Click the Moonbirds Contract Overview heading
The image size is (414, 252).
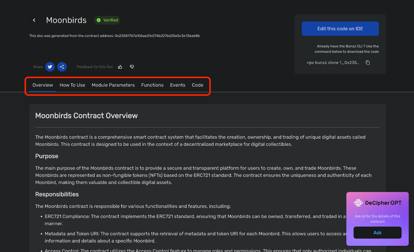point(86,116)
